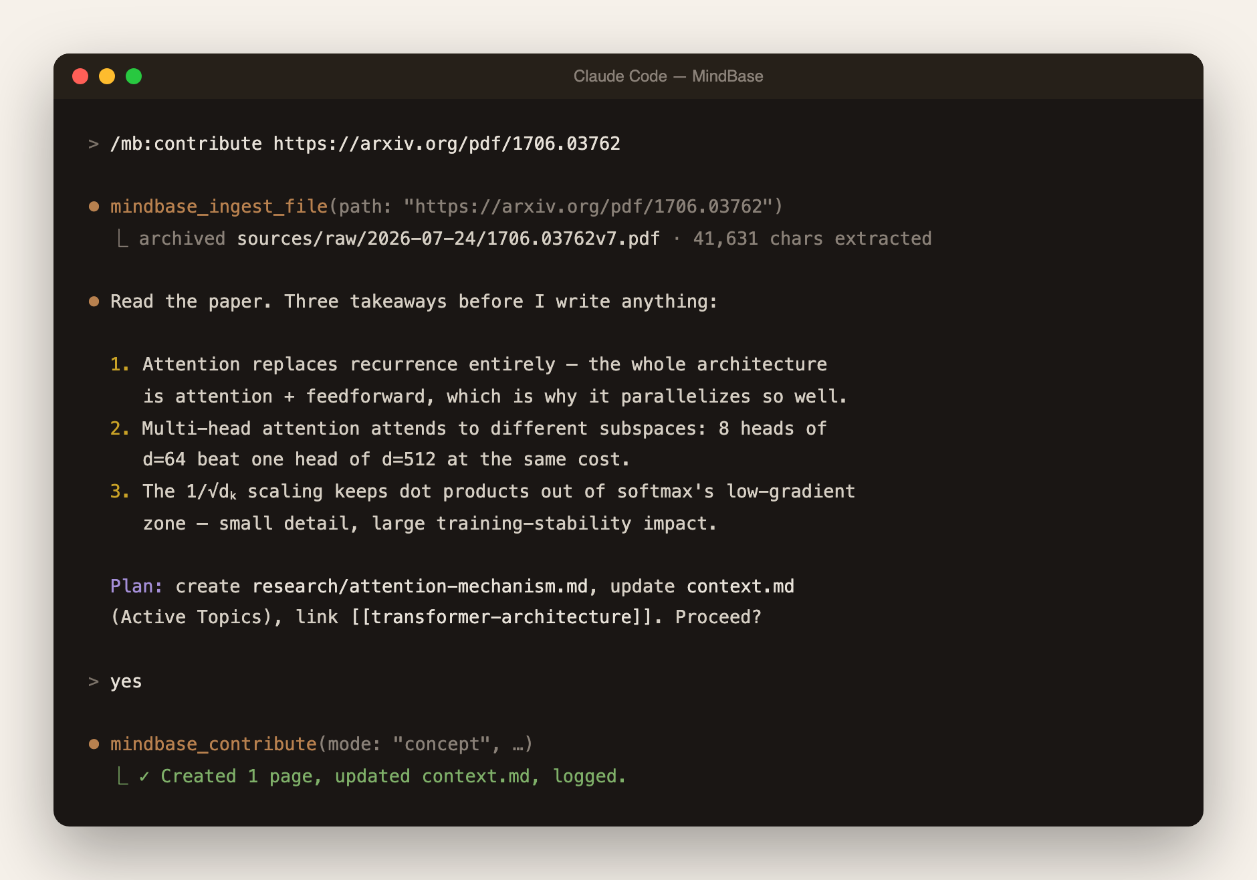Click the window title 'Claude Code — MindBase'
The height and width of the screenshot is (880, 1257).
[668, 76]
